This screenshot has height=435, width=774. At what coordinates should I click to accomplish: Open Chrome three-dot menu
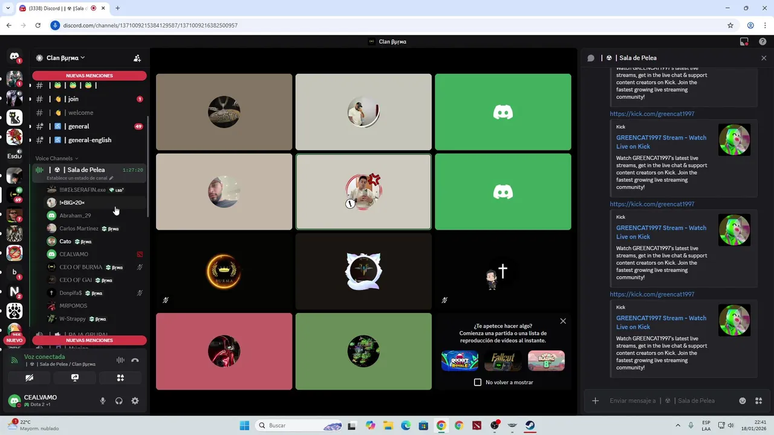coord(765,25)
